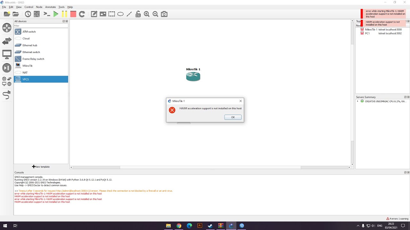Open console to all devices icon

click(x=47, y=14)
